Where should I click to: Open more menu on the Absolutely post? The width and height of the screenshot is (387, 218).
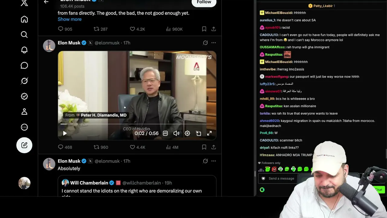coord(213,161)
